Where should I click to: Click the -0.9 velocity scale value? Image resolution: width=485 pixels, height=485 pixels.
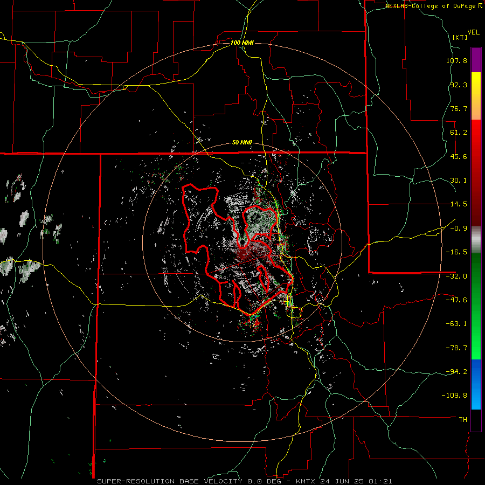click(x=459, y=228)
